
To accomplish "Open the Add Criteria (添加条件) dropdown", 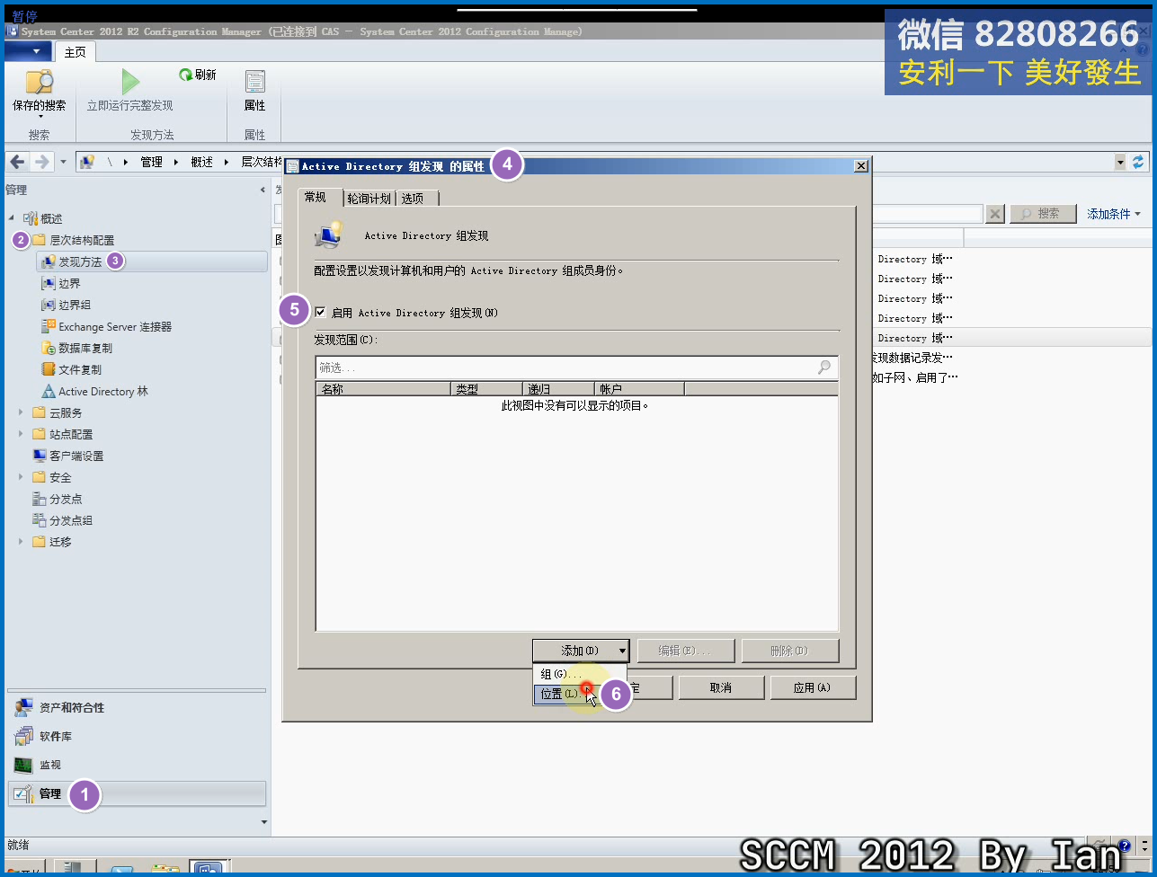I will tap(1114, 214).
